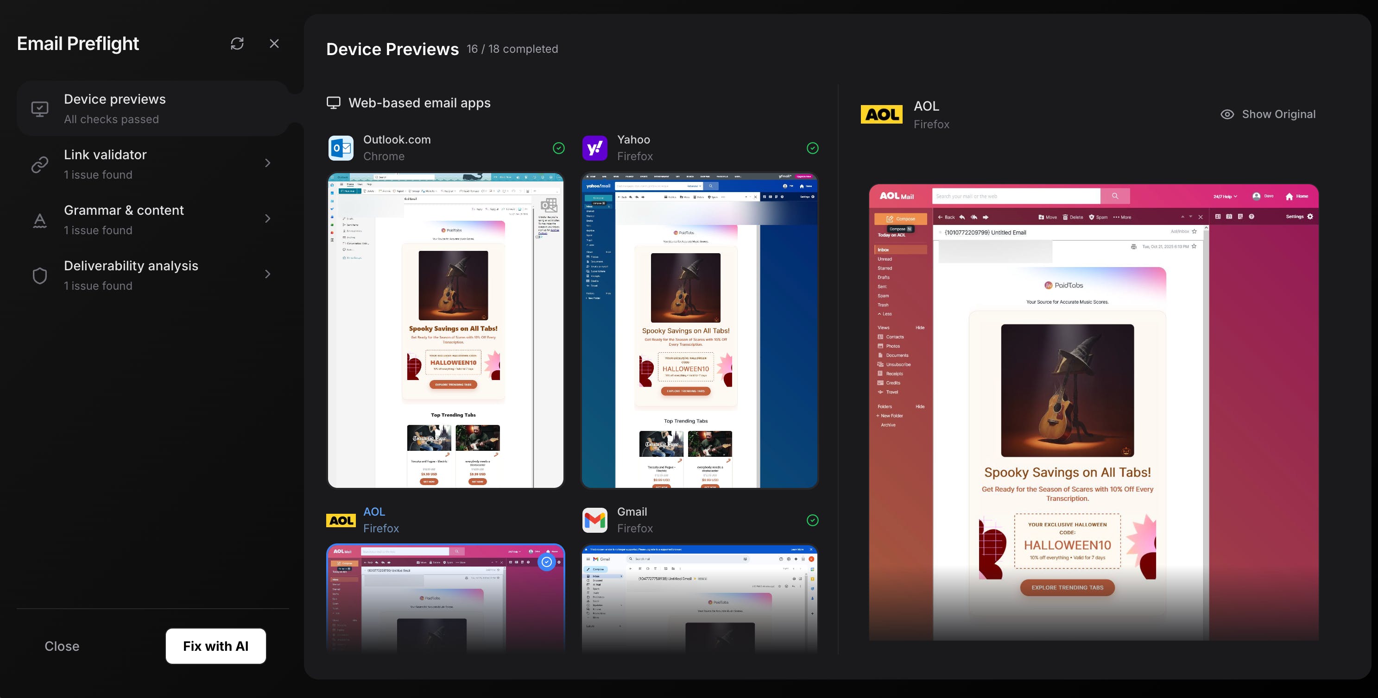Expand Link validator chevron
The image size is (1378, 698).
[x=267, y=163]
